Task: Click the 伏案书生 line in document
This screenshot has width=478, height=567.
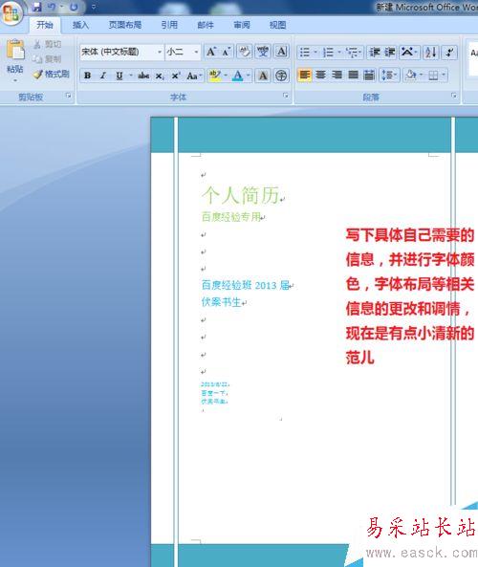Action: [x=221, y=301]
